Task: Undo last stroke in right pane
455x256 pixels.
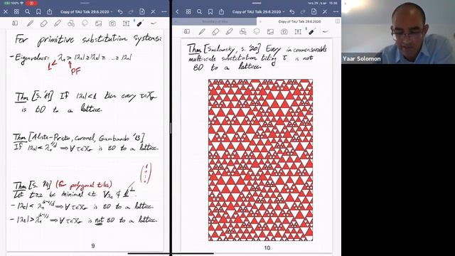Action: pyautogui.click(x=292, y=12)
